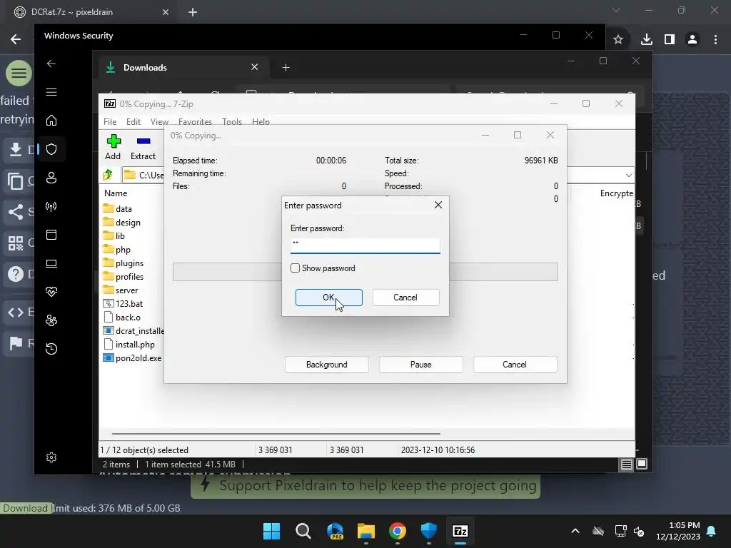
Task: Expand the 7-Zip address path dropdown
Action: click(x=628, y=176)
